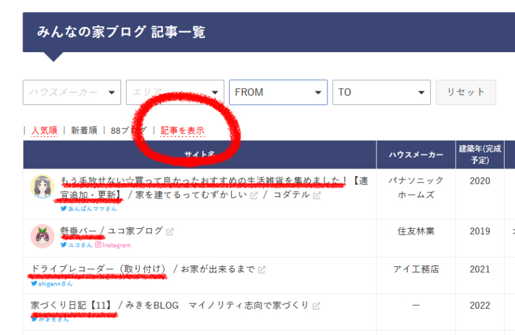Open the ユコ家ブログ link
The image size is (515, 335).
click(x=135, y=231)
